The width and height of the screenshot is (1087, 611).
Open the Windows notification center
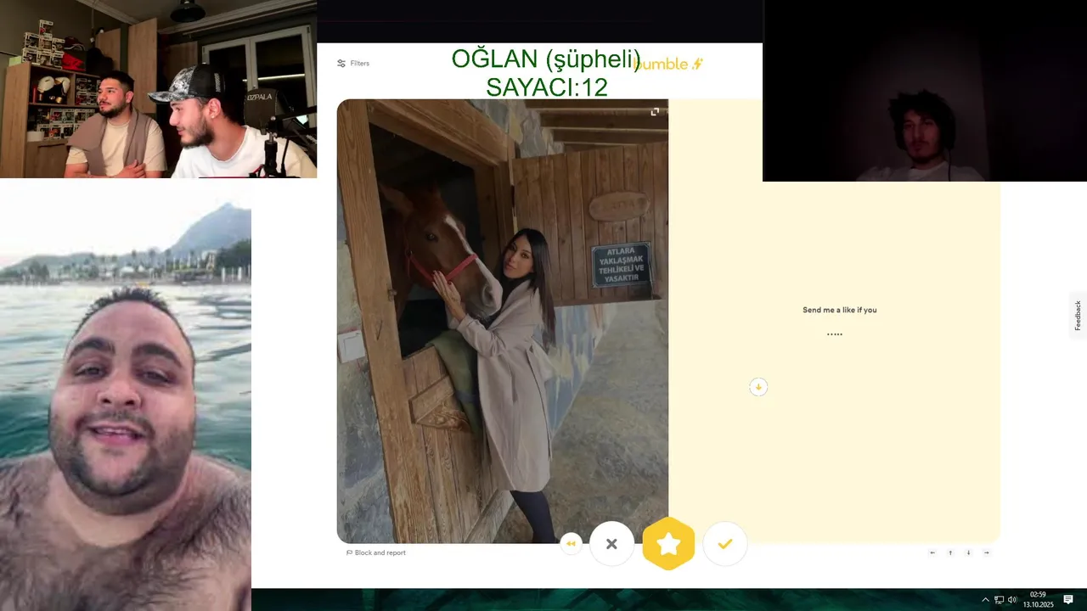pos(1068,600)
